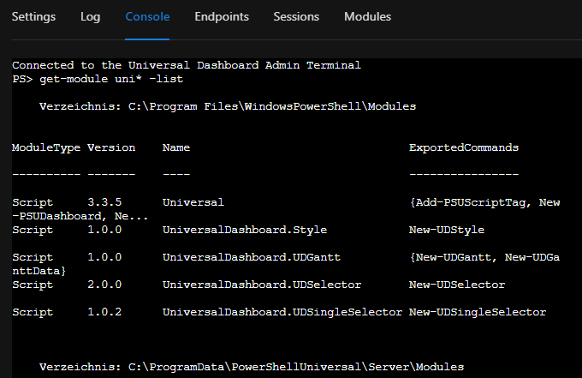
Task: Click the New-UDSingleSelector exported command
Action: [x=478, y=312]
